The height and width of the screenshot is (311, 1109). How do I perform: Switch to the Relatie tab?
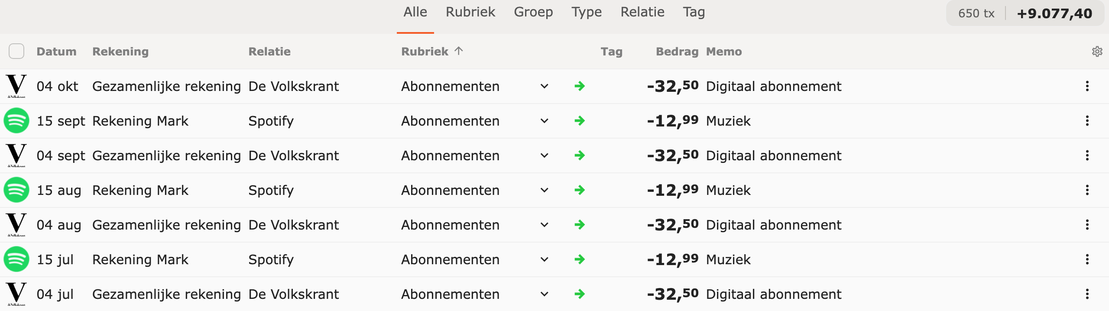click(x=642, y=12)
